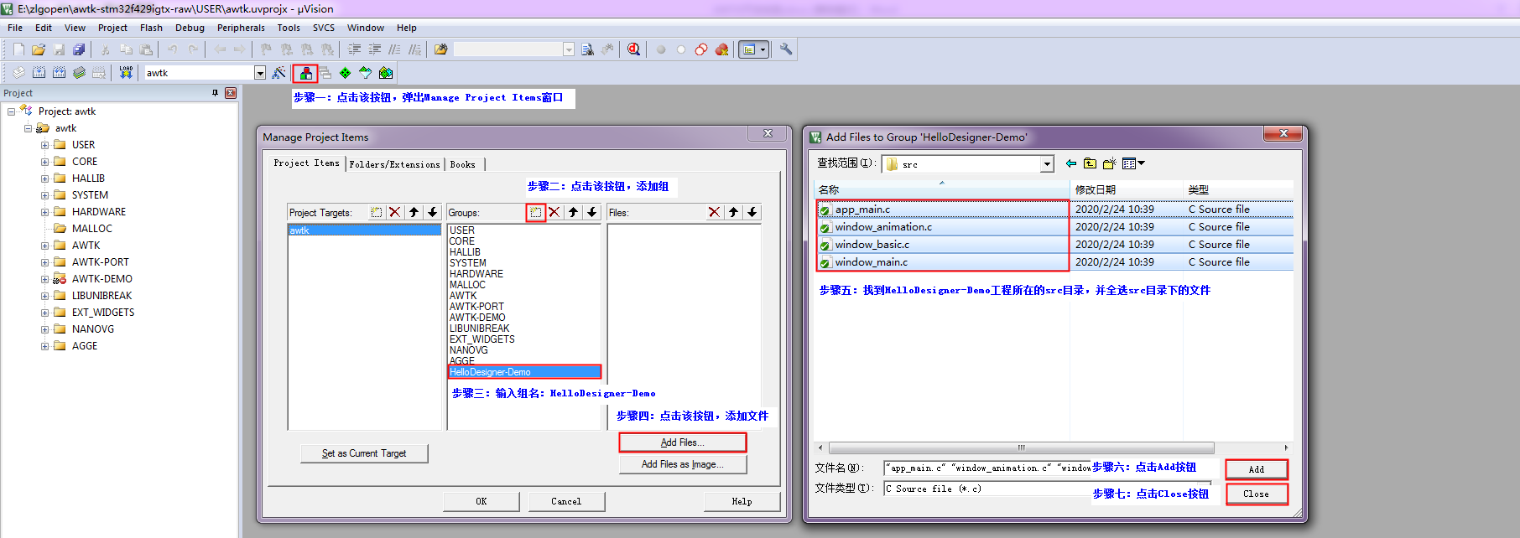Click the Insert/Remove breakpoint red dot icon

coord(661,49)
